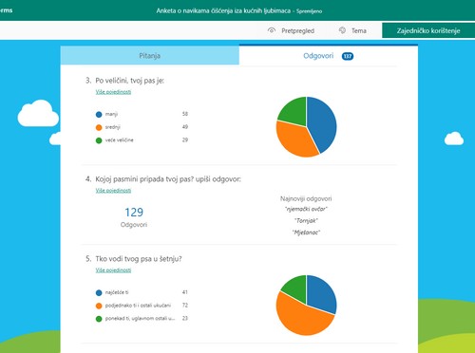Click the Pretpregled eye icon
This screenshot has width=475, height=353.
[x=272, y=30]
